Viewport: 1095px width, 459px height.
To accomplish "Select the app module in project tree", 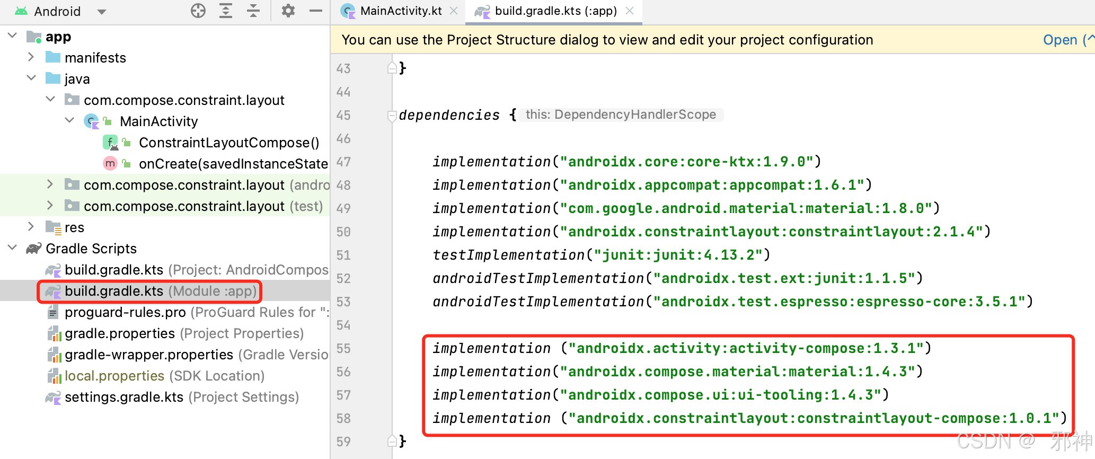I will [x=58, y=37].
